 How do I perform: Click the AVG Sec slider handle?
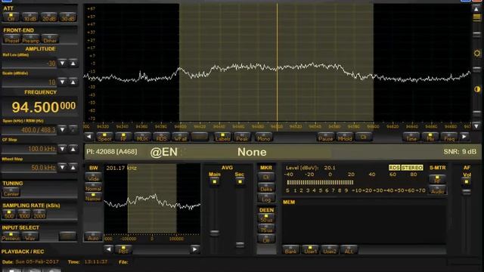pos(240,245)
